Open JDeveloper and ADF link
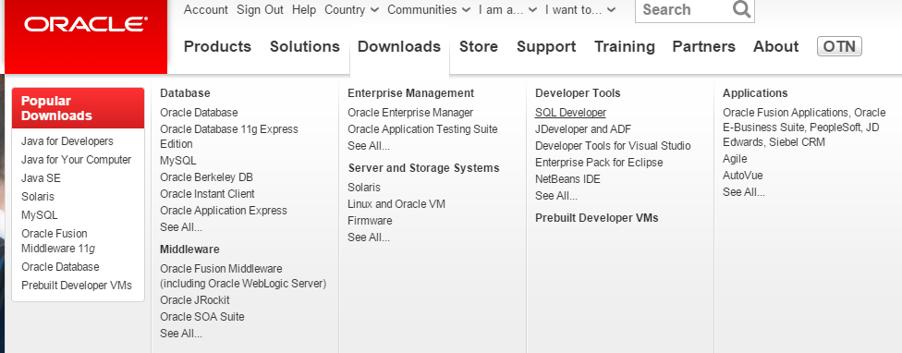 [583, 129]
